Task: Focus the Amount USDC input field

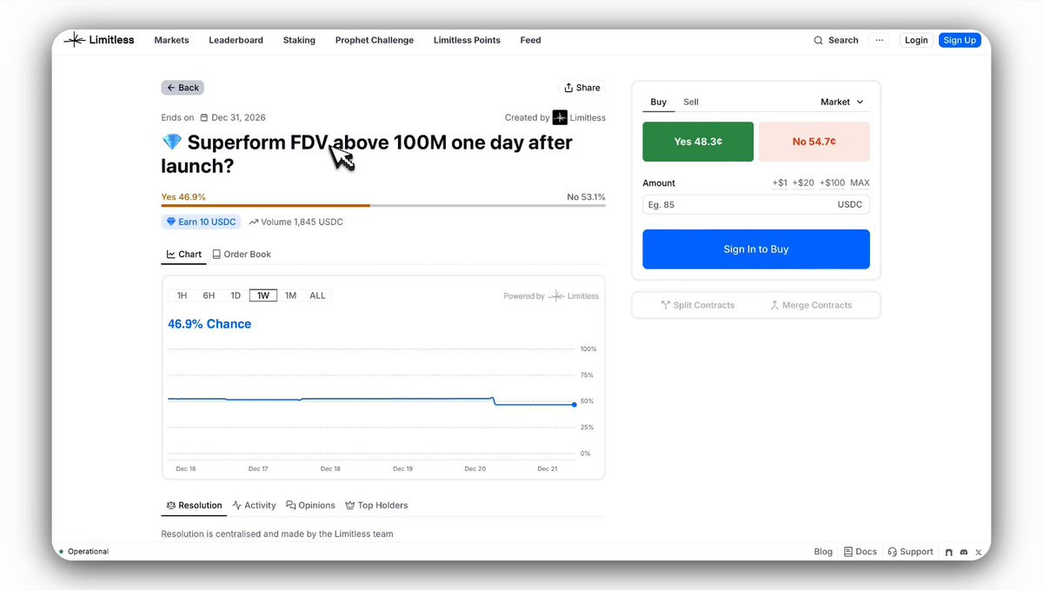Action: click(x=756, y=205)
